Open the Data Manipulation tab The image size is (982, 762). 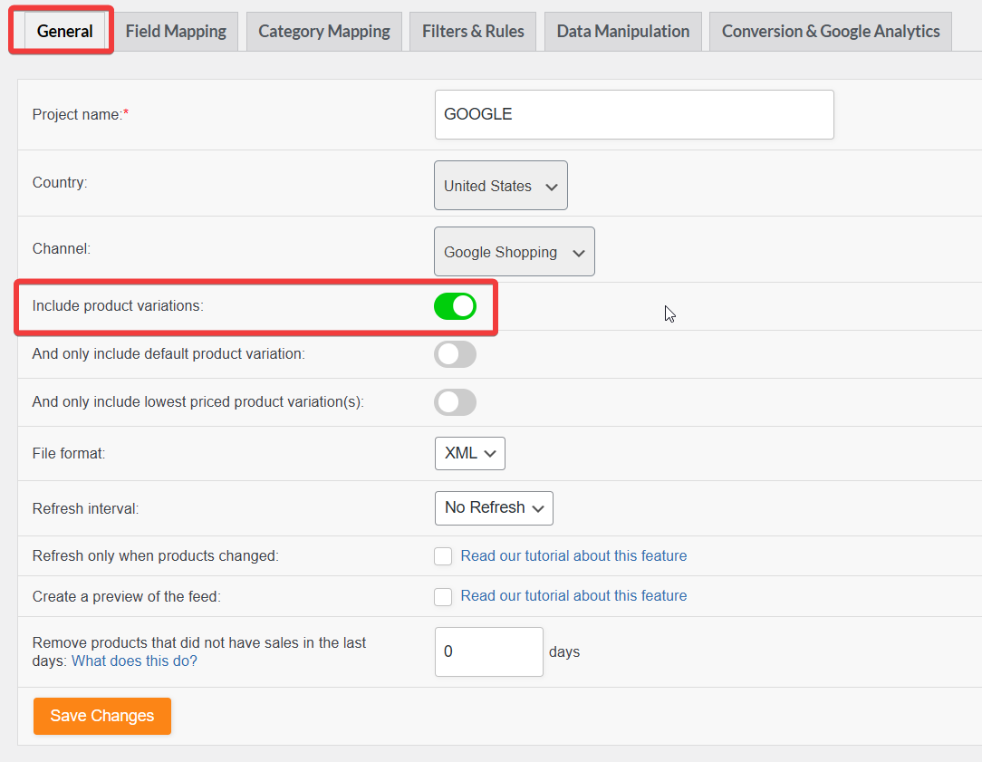pyautogui.click(x=622, y=32)
